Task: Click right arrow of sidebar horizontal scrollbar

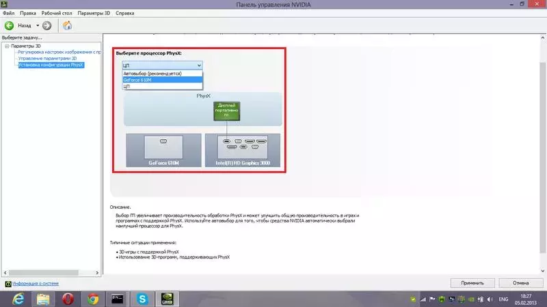Action: click(x=97, y=272)
